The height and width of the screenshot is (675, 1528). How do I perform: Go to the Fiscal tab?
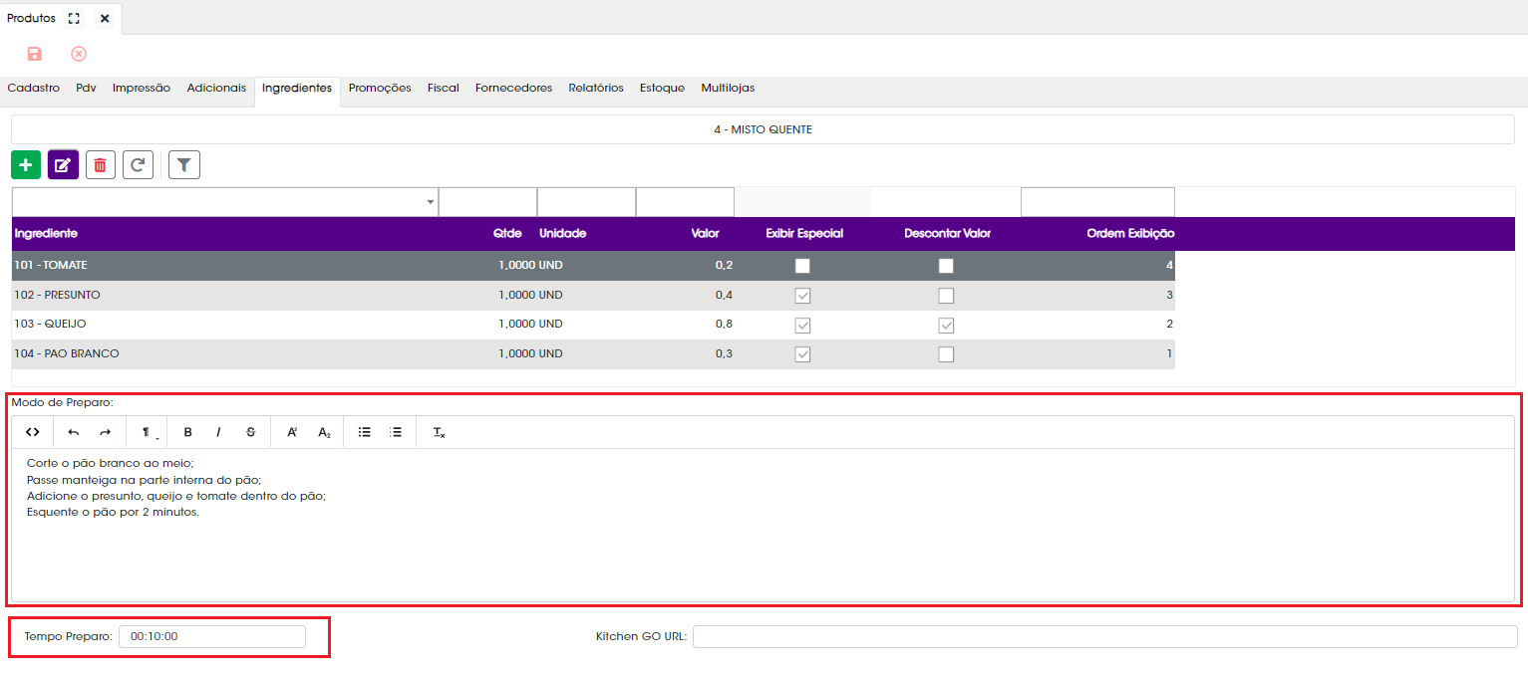[x=444, y=88]
